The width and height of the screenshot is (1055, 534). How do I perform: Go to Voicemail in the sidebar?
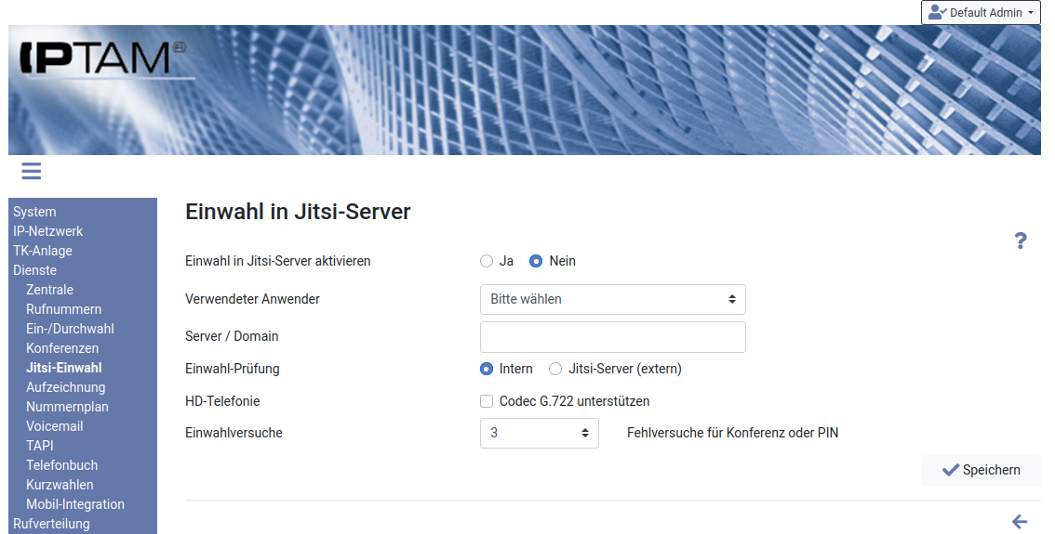pyautogui.click(x=55, y=426)
